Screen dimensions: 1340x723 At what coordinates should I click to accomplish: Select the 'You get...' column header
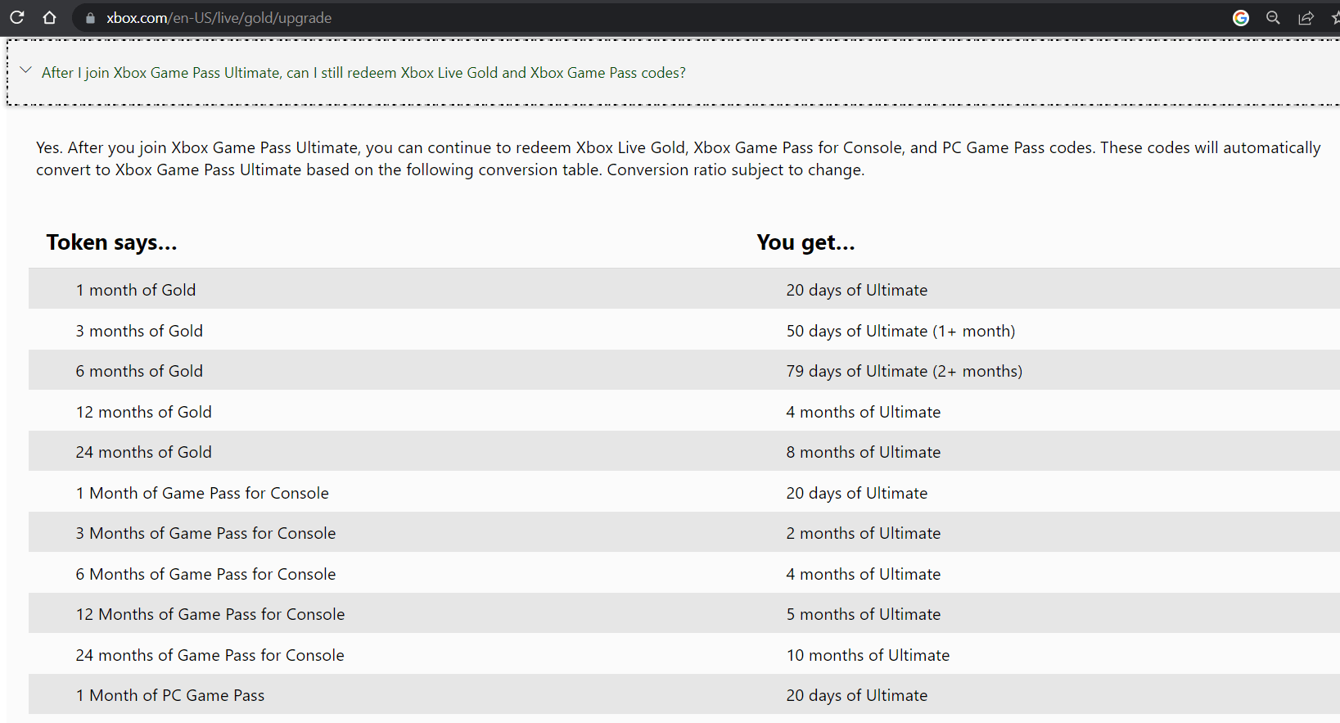pos(805,242)
